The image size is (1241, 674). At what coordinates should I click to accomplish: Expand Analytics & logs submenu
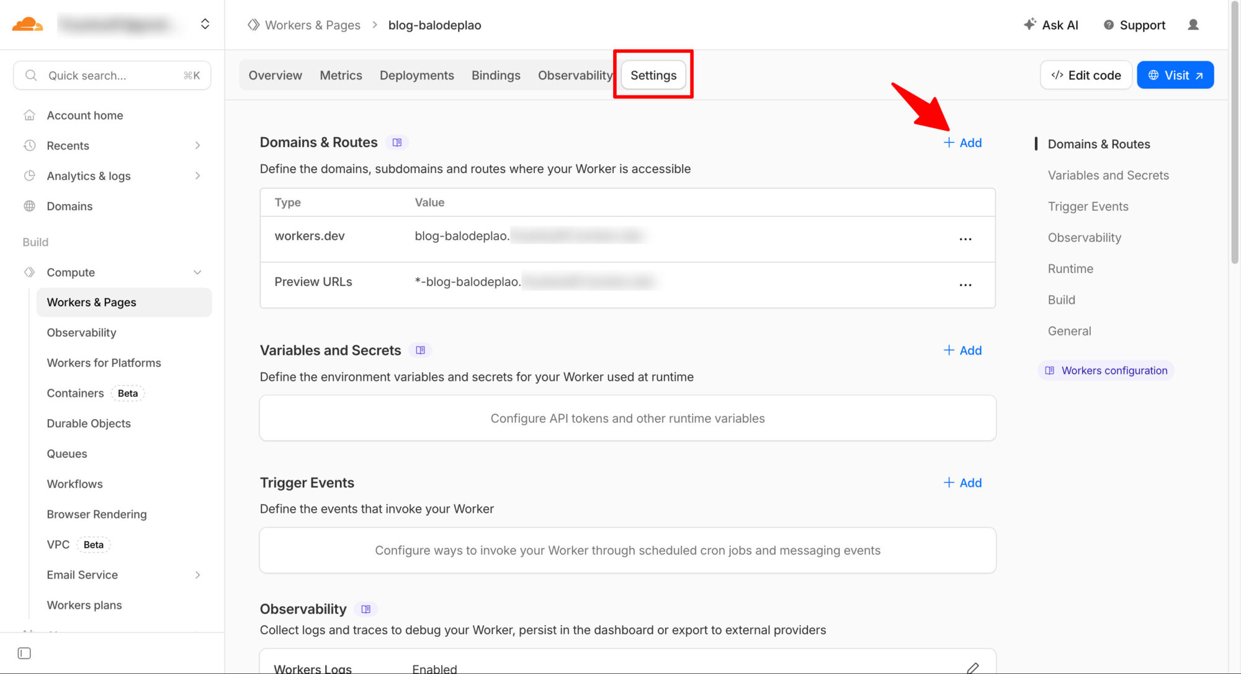197,176
